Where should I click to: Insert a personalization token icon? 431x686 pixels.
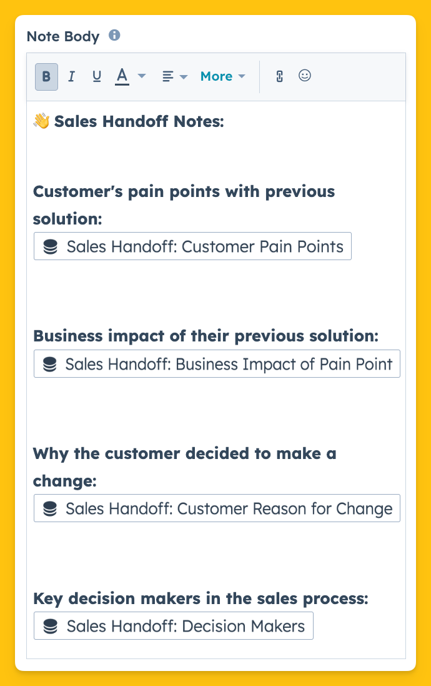(280, 76)
